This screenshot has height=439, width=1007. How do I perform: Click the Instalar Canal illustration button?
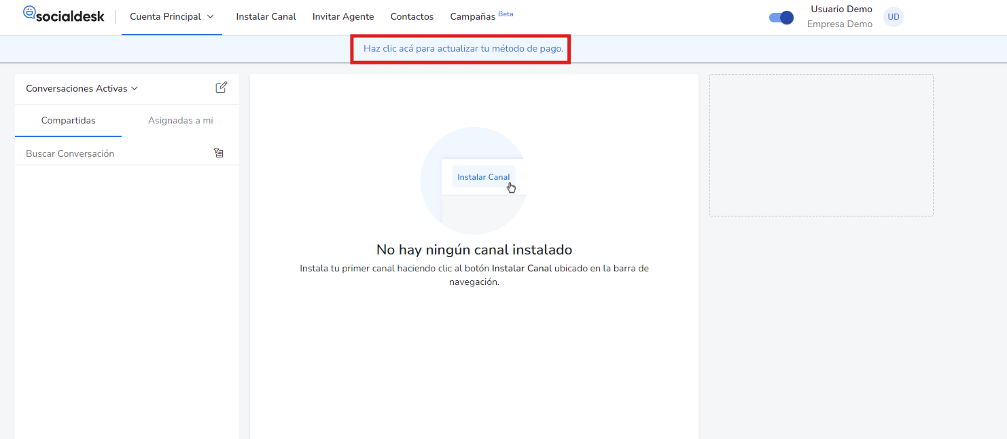(484, 177)
